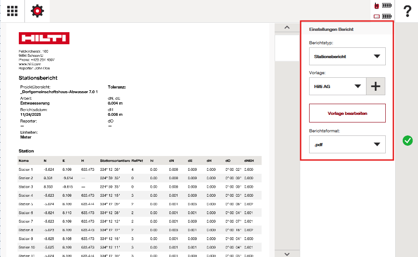Viewport: 418px width, 257px height.
Task: Click the Hilti logo in the report
Action: 44,38
